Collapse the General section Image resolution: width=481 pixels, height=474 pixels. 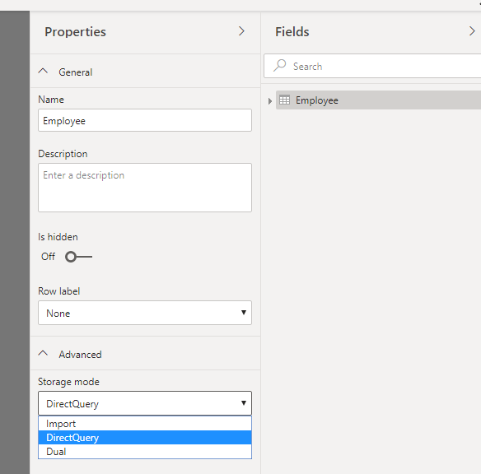point(43,72)
